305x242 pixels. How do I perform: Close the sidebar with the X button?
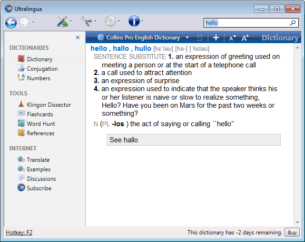click(78, 37)
